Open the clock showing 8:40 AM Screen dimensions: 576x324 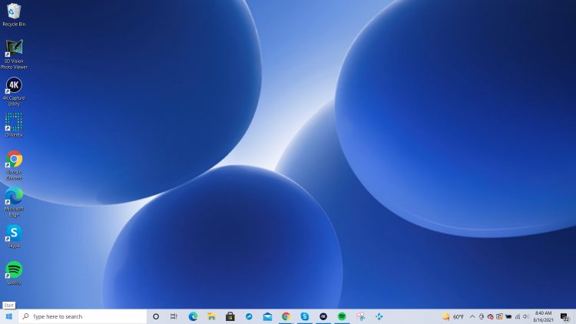[543, 316]
